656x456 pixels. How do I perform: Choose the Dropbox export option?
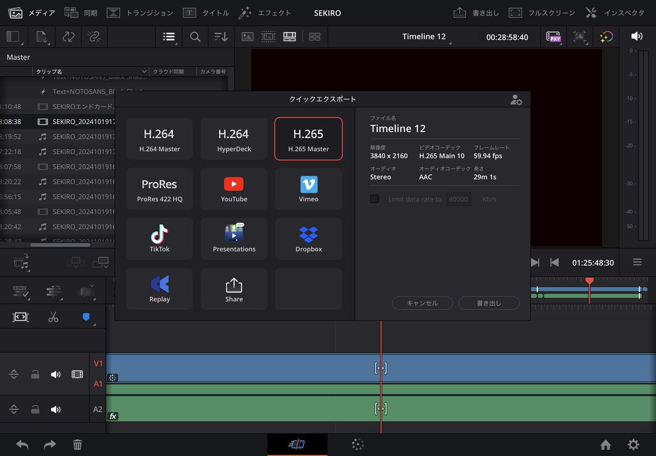coord(308,239)
